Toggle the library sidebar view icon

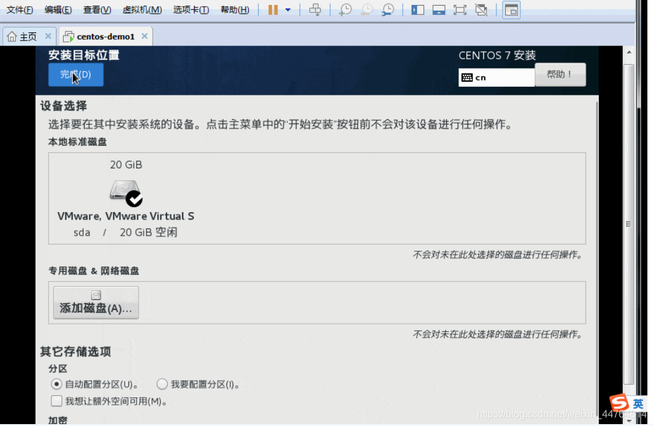pyautogui.click(x=418, y=9)
